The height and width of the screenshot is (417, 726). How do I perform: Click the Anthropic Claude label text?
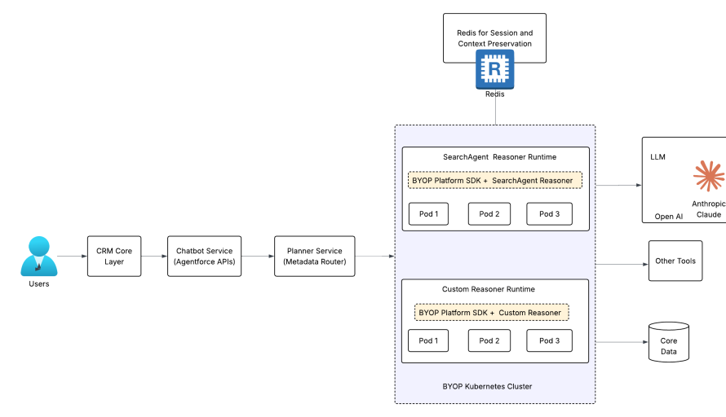click(x=709, y=209)
